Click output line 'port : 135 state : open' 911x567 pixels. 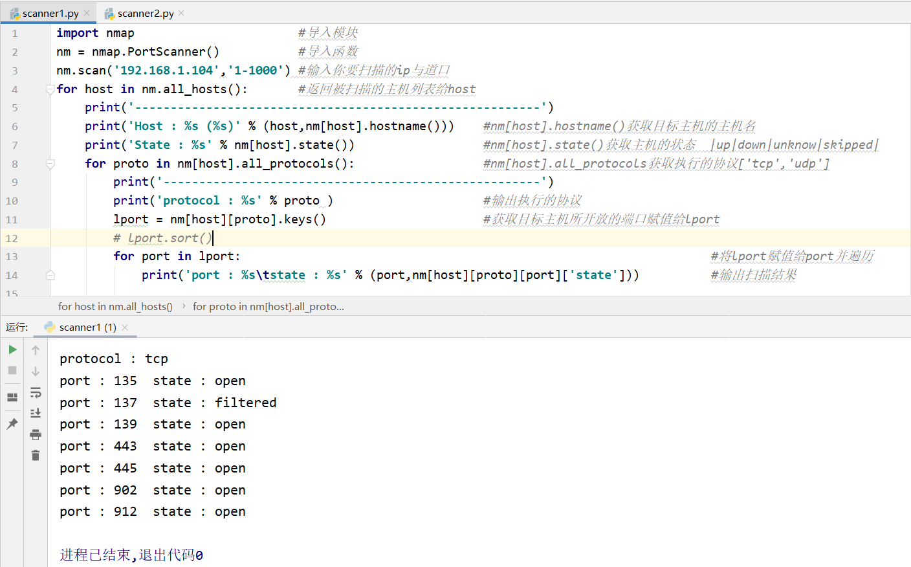point(153,381)
